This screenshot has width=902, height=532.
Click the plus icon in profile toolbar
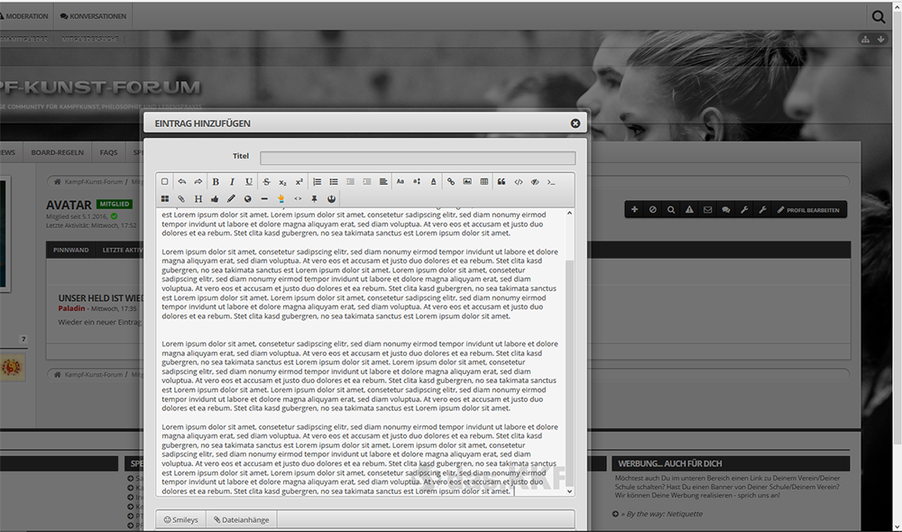[x=634, y=210]
